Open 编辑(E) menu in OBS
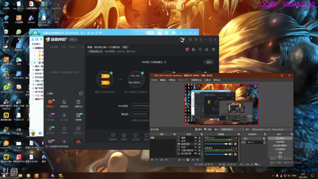Viewport: 318px width, 179px height. 163,80
